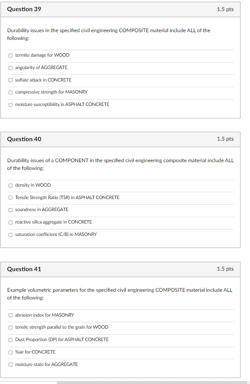Click the Question 41 header
This screenshot has width=250, height=384.
pos(24,269)
